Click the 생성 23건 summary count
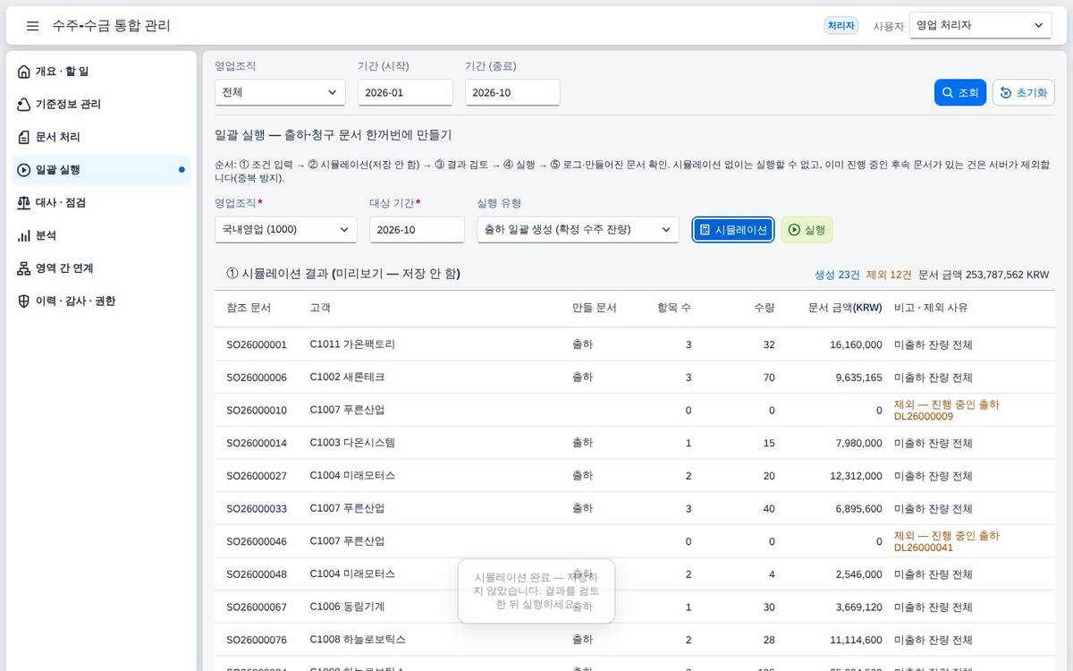1073x671 pixels. coord(837,275)
